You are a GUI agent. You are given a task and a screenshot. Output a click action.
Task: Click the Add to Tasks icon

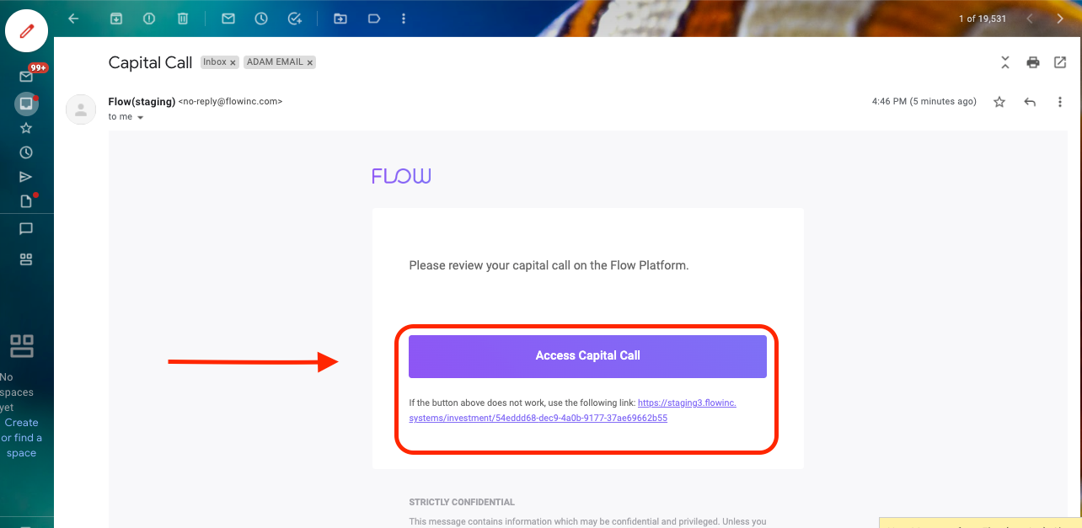[x=295, y=19]
